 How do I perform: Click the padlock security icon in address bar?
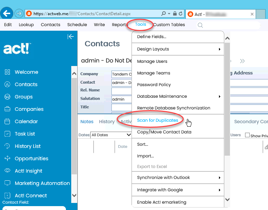175,13
